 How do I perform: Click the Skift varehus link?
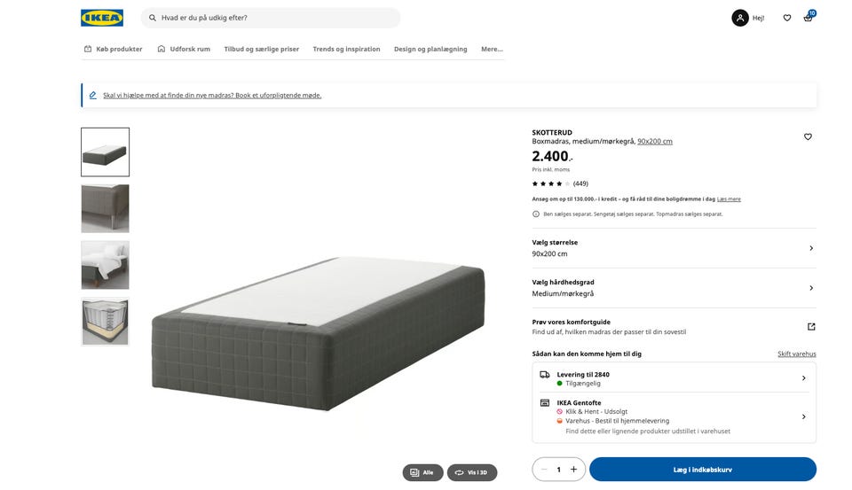(x=796, y=354)
